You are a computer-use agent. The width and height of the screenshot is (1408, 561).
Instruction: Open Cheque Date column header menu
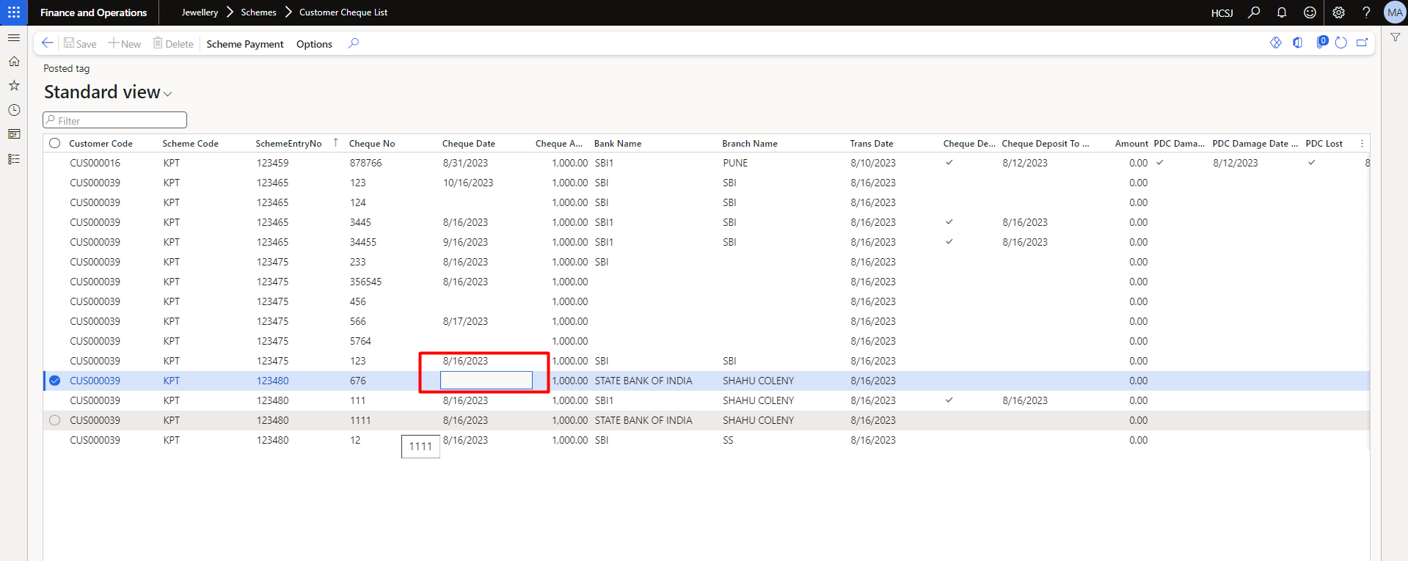(469, 144)
